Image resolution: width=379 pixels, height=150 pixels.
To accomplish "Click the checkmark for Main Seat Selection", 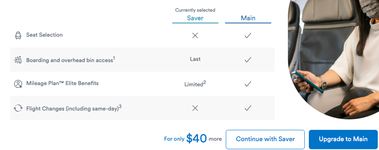I will (248, 35).
